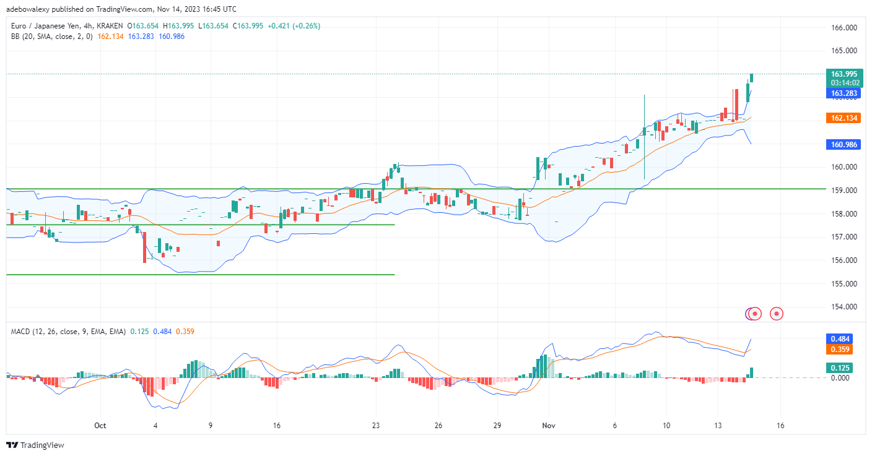Click the MACD value label 0.484
Image resolution: width=872 pixels, height=456 pixels.
click(x=840, y=338)
